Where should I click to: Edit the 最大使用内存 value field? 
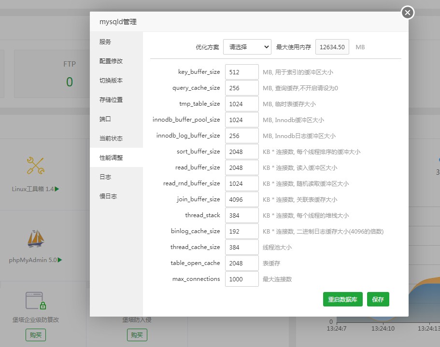(331, 47)
